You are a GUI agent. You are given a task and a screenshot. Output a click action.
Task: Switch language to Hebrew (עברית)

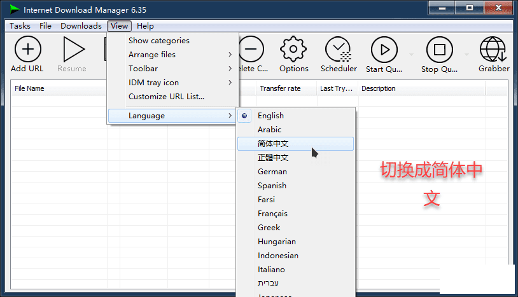296,283
